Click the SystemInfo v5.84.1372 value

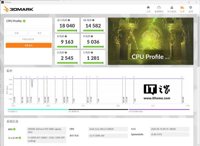(169, 134)
